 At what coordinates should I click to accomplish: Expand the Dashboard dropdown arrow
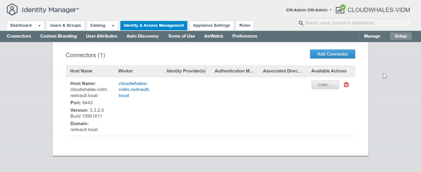tap(39, 26)
